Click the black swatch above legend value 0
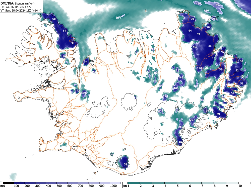The image size is (251, 188). click(x=9, y=183)
